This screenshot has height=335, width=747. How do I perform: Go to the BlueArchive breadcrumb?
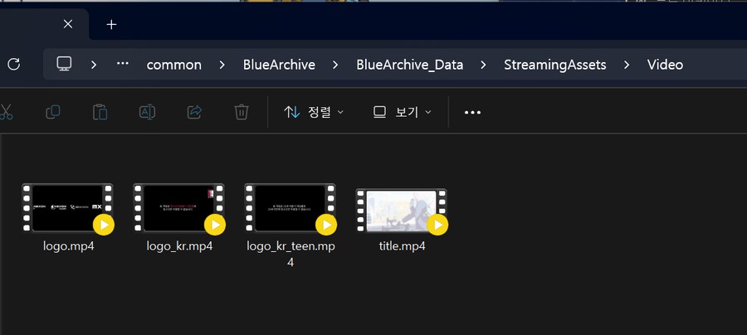[x=279, y=65]
